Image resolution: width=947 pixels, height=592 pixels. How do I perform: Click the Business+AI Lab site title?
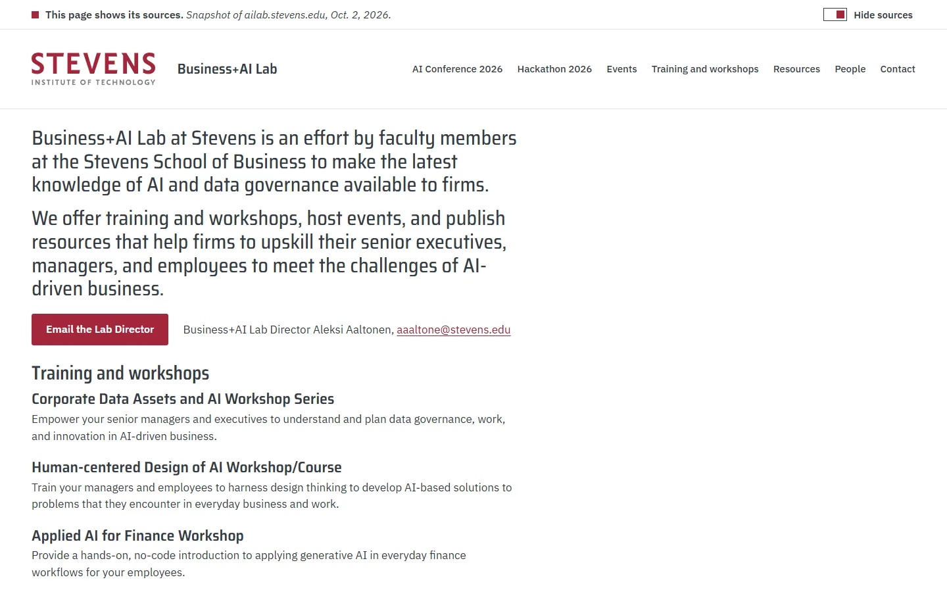pyautogui.click(x=228, y=69)
